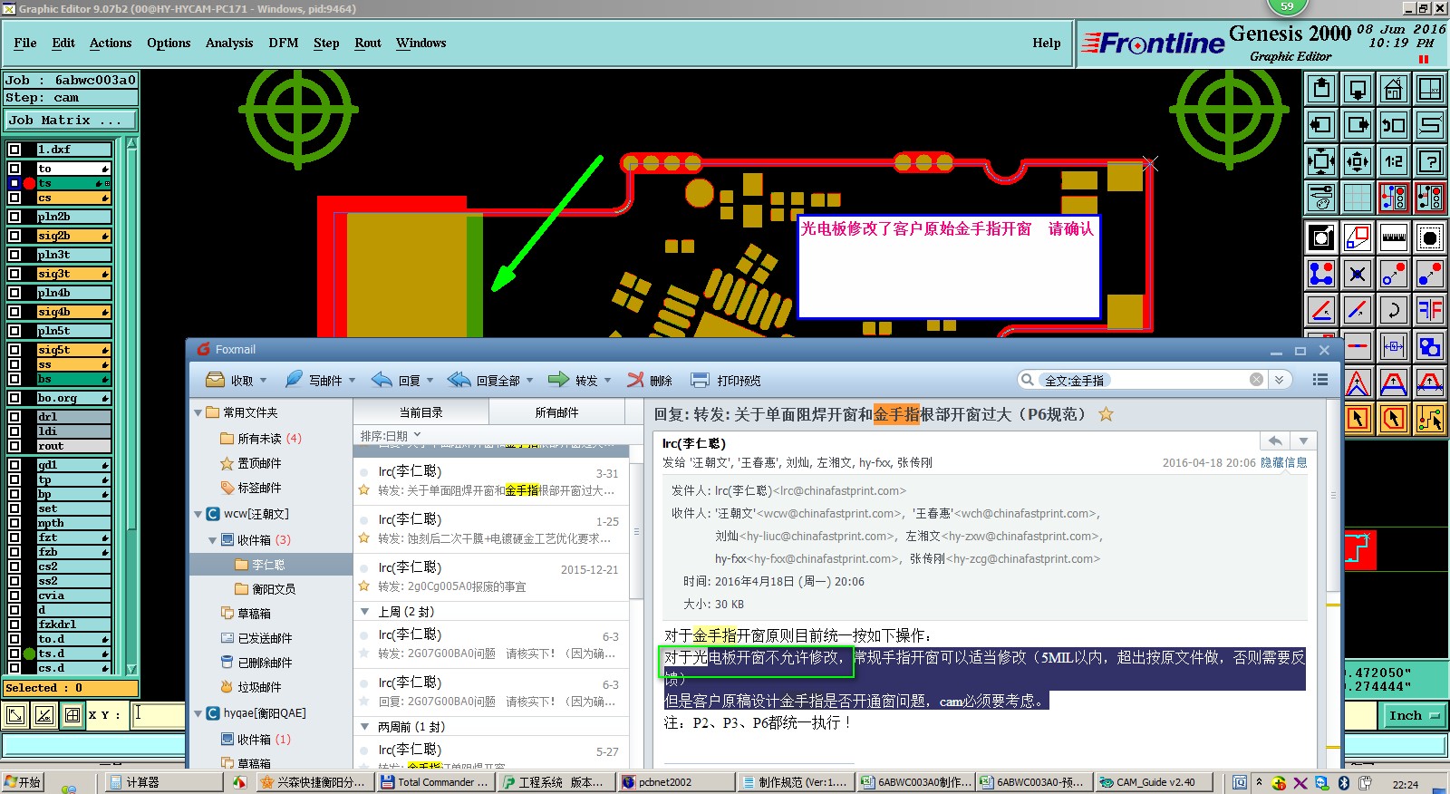Click the zoom in arrows icon
The image size is (1450, 794).
1321,161
